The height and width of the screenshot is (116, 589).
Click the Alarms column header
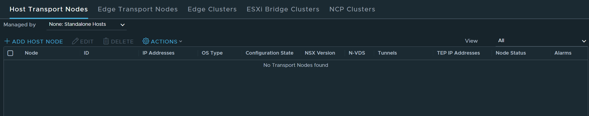pyautogui.click(x=563, y=53)
